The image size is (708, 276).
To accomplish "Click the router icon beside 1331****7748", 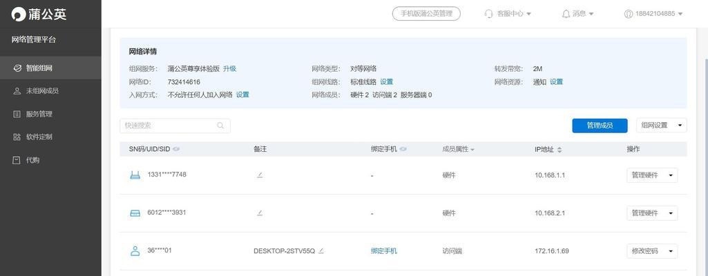I will pos(135,175).
